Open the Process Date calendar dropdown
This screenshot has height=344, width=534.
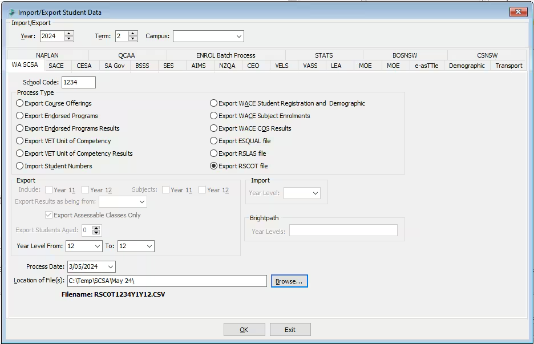click(110, 266)
